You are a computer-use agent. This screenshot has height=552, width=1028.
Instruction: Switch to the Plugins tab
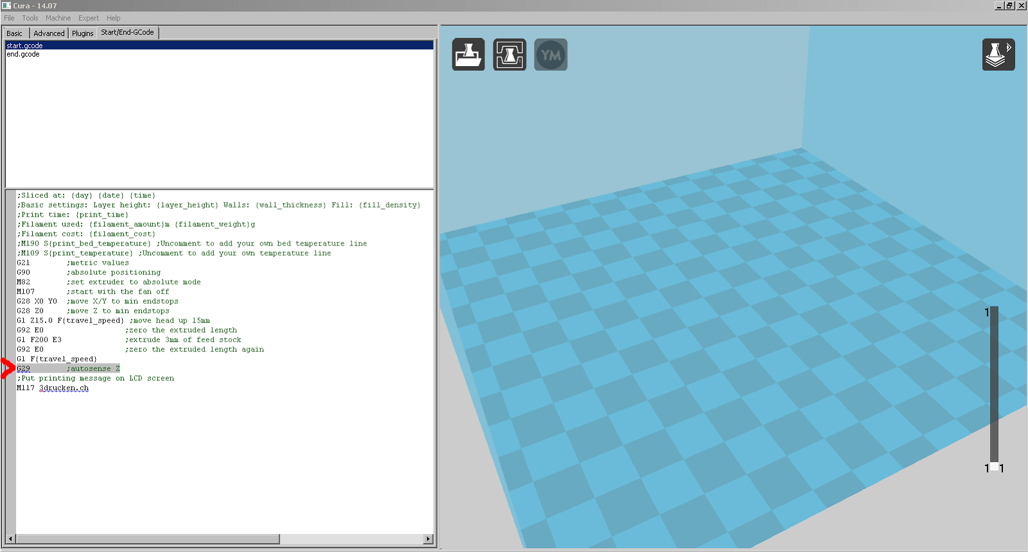click(82, 33)
